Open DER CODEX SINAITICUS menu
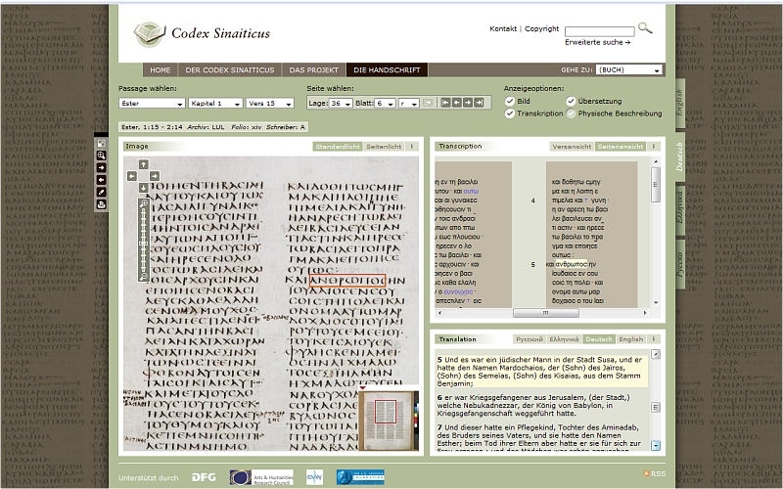The height and width of the screenshot is (489, 783). click(x=230, y=69)
